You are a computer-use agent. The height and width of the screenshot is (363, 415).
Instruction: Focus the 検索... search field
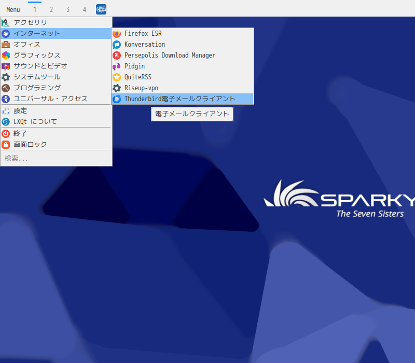coord(56,158)
